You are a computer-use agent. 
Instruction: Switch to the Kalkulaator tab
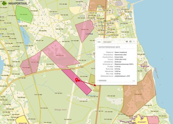108,42
